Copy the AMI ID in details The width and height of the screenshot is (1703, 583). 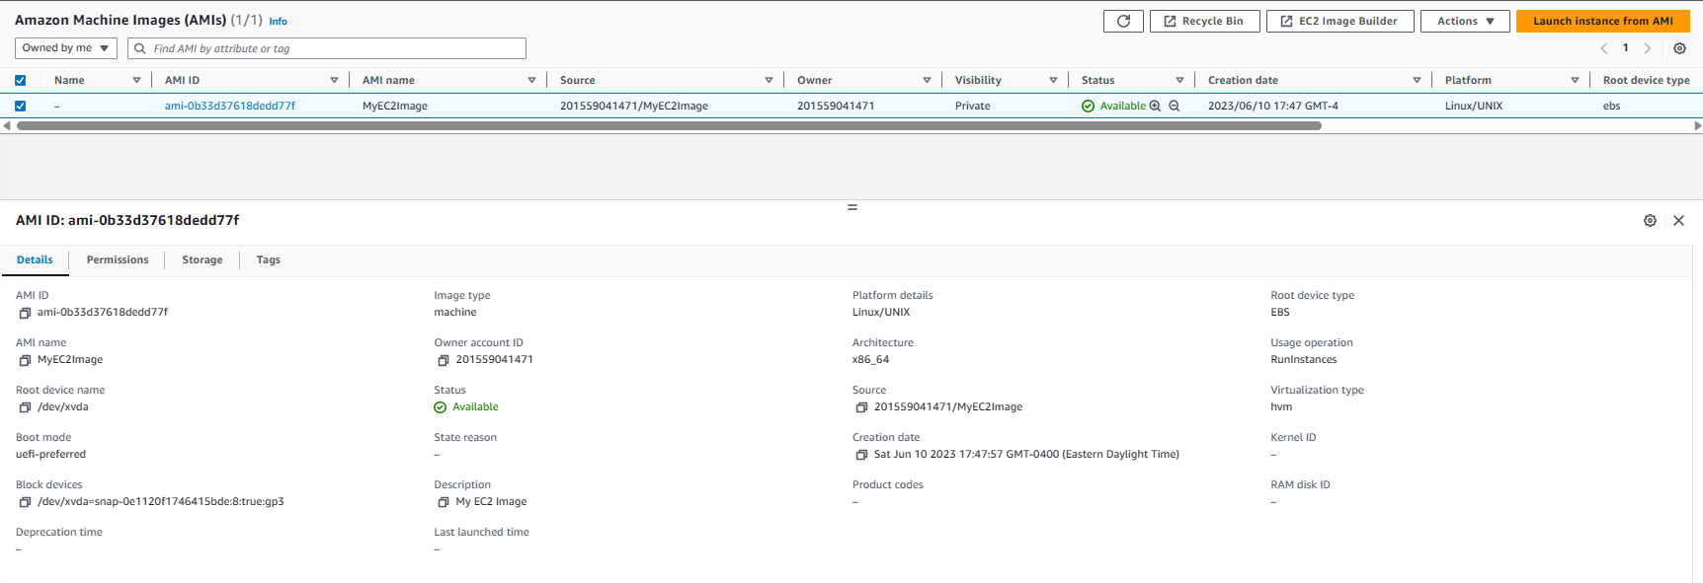[25, 313]
